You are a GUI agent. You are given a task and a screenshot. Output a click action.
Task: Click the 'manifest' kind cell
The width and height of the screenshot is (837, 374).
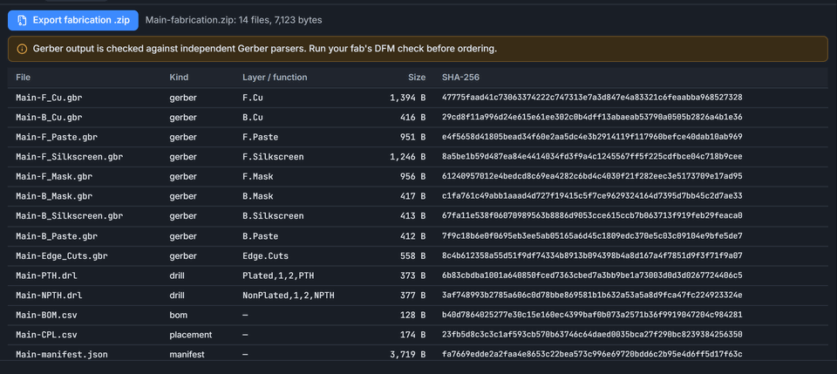(187, 355)
